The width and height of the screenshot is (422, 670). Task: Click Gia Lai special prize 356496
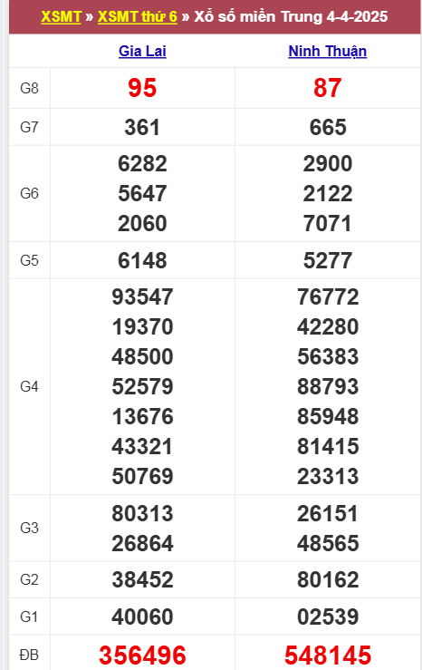click(x=142, y=655)
